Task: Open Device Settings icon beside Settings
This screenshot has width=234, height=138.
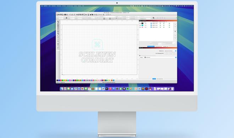Action: click(93, 15)
